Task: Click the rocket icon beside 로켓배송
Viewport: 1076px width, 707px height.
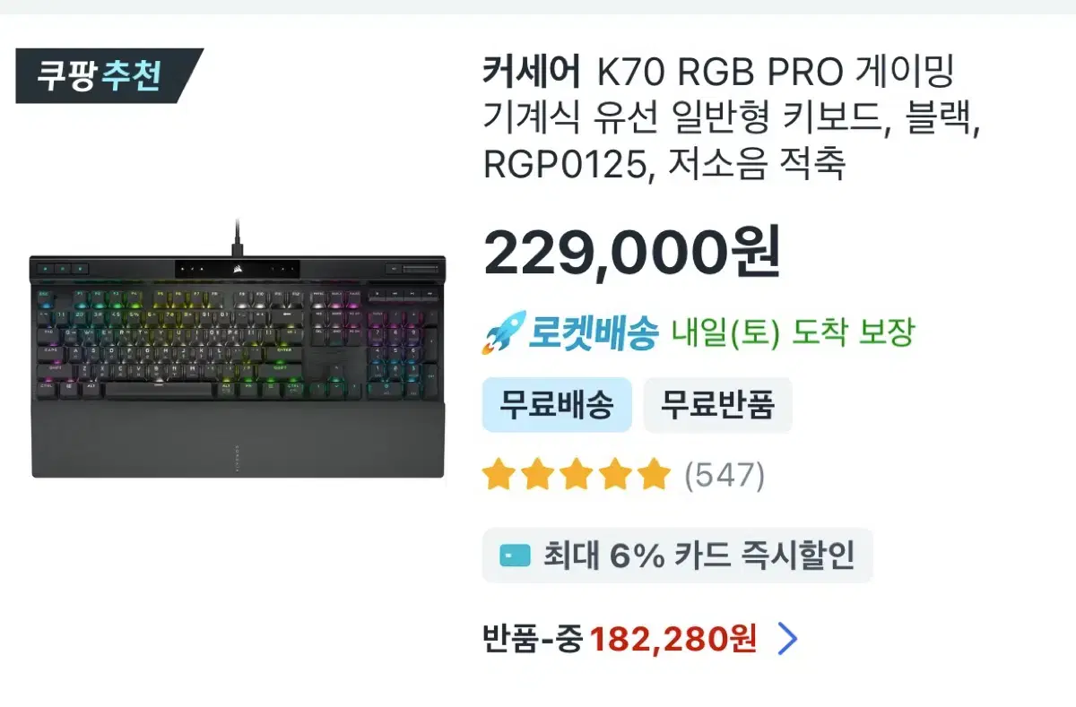Action: pyautogui.click(x=503, y=333)
